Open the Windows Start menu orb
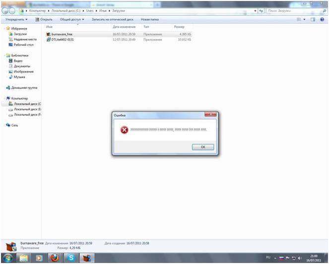Screen dimensions: 329x264 click(8, 258)
